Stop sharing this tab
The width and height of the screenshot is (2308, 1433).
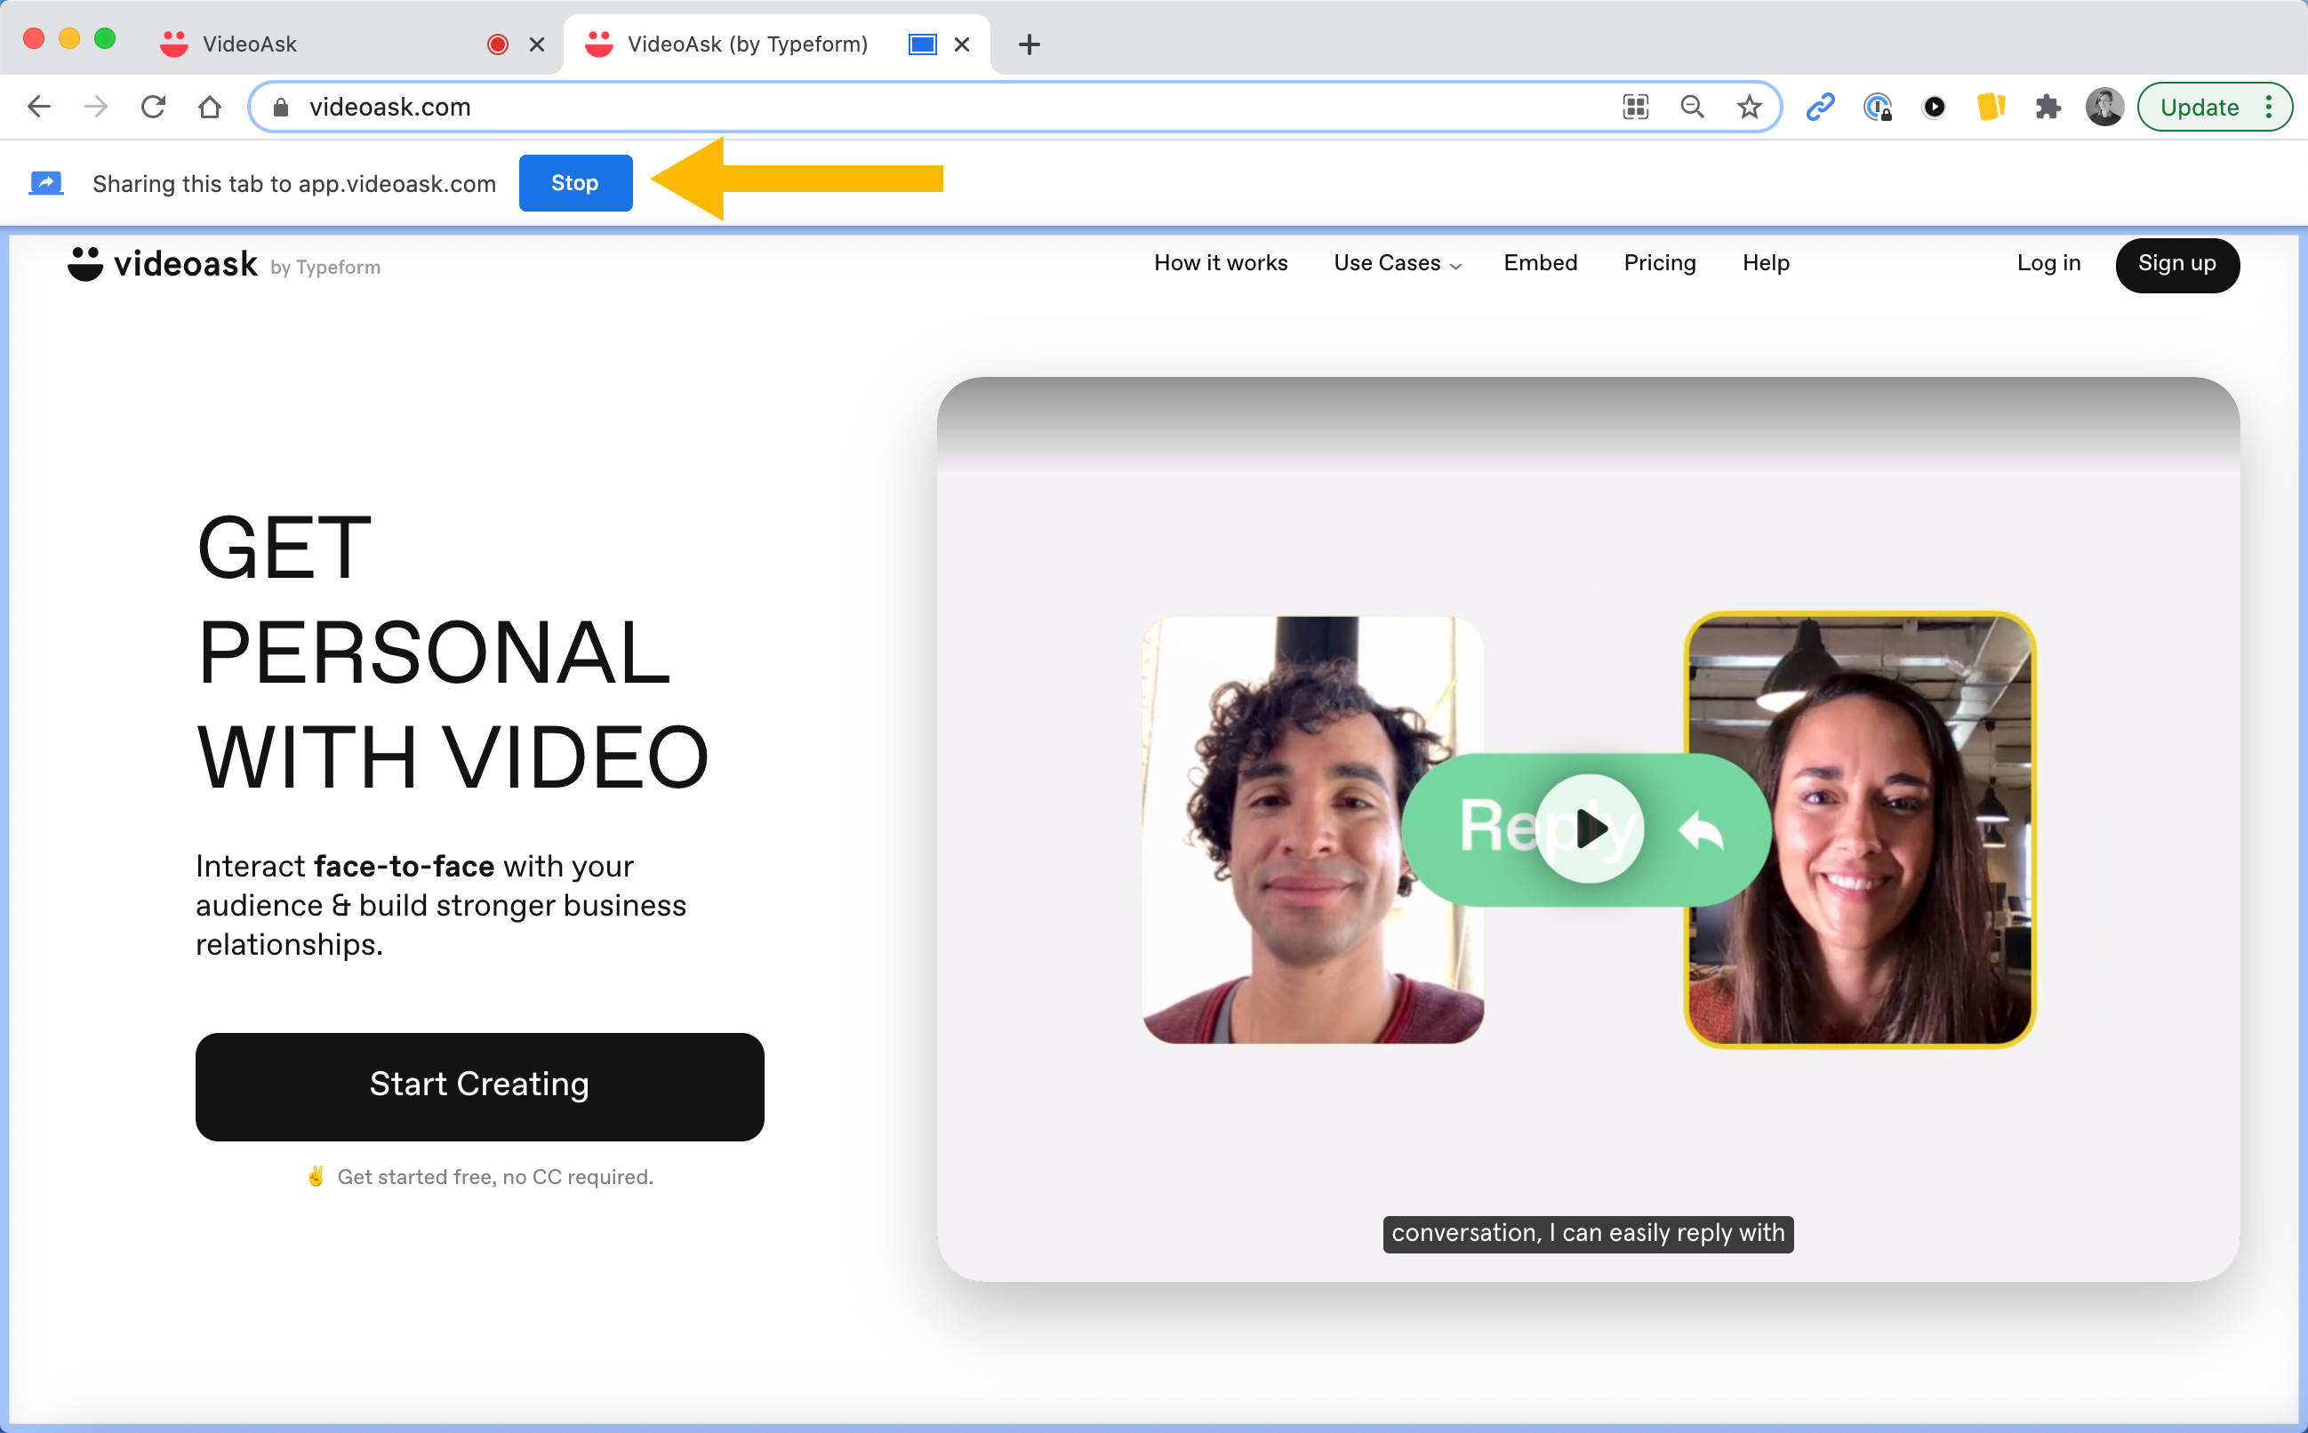(x=575, y=183)
